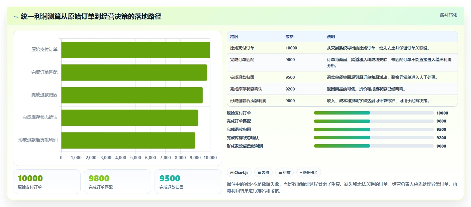This screenshot has width=471, height=207.
Task: Click the 漏斗转化 label in header
Action: tap(448, 15)
